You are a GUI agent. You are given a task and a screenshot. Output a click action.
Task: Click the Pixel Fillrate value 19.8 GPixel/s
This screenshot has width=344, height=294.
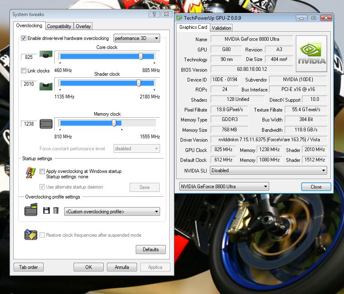point(230,110)
